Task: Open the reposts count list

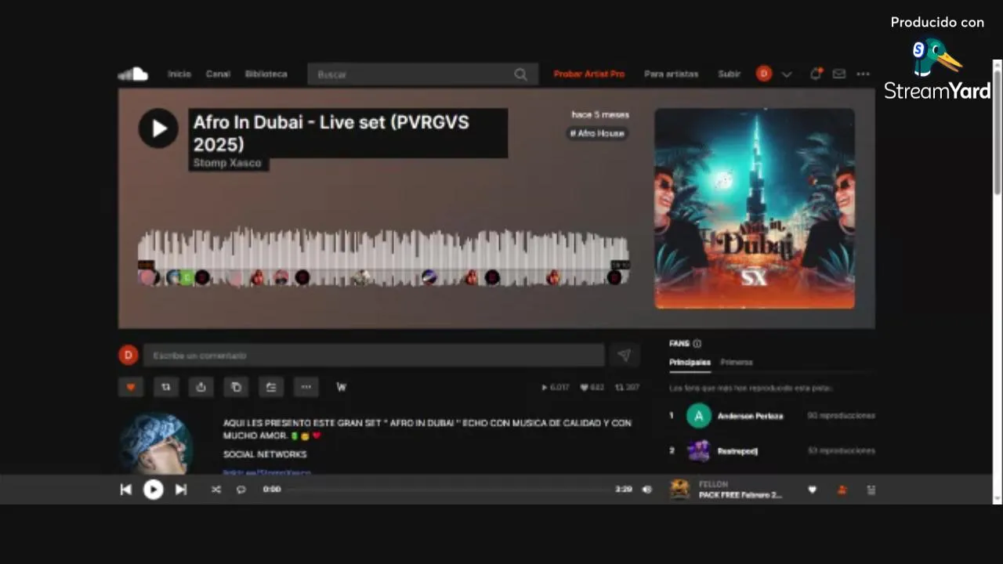Action: [x=627, y=387]
